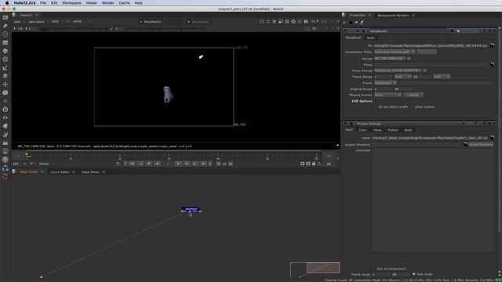This screenshot has width=502, height=282.
Task: Click the project directory input field
Action: [417, 144]
